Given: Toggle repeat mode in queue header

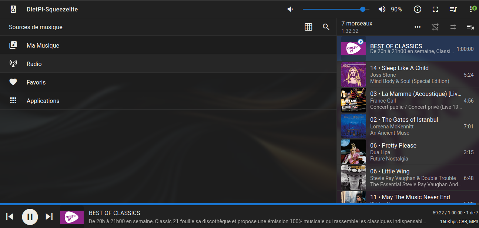Looking at the screenshot, I should coord(453,27).
